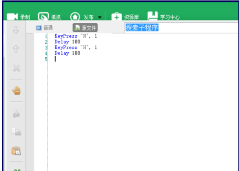Move line up with up arrow icon

click(16, 49)
